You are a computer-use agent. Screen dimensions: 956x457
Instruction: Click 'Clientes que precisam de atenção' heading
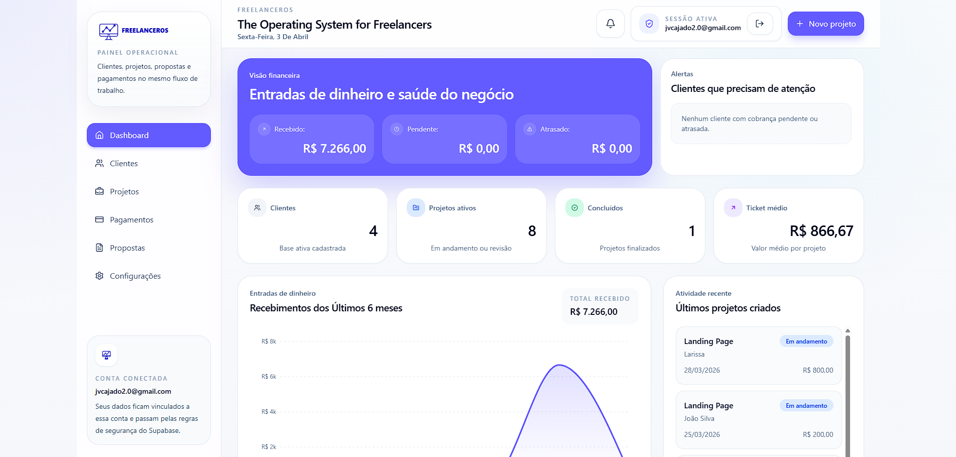tap(743, 88)
